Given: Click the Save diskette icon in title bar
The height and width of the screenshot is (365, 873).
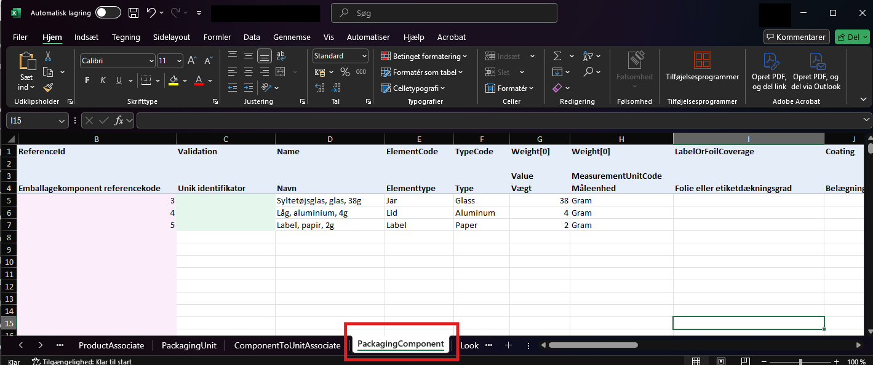Looking at the screenshot, I should [134, 12].
